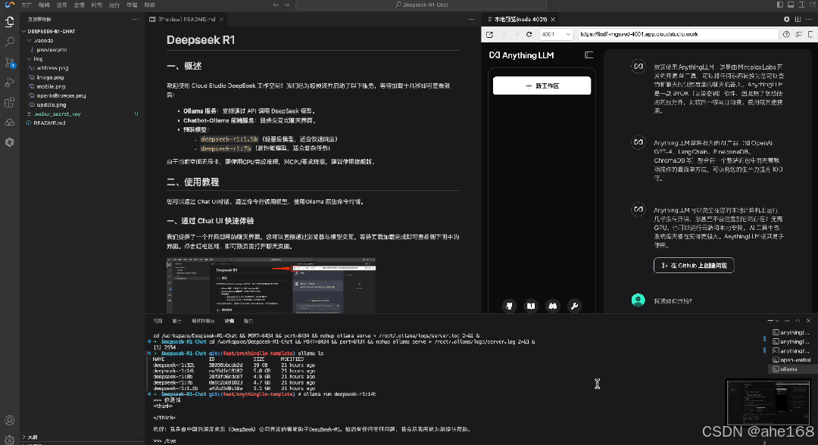This screenshot has height=445, width=818.
Task: Click the preview URL address field
Action: point(677,34)
